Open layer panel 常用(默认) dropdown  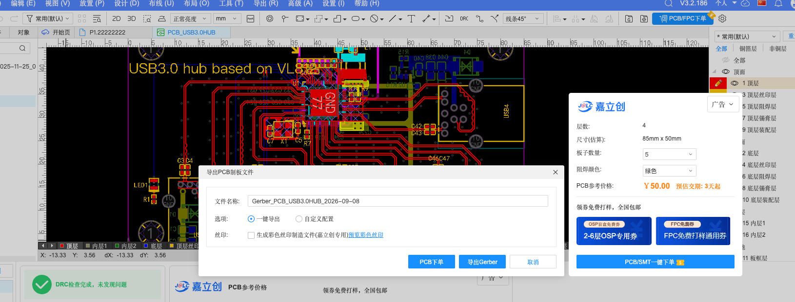tap(747, 36)
